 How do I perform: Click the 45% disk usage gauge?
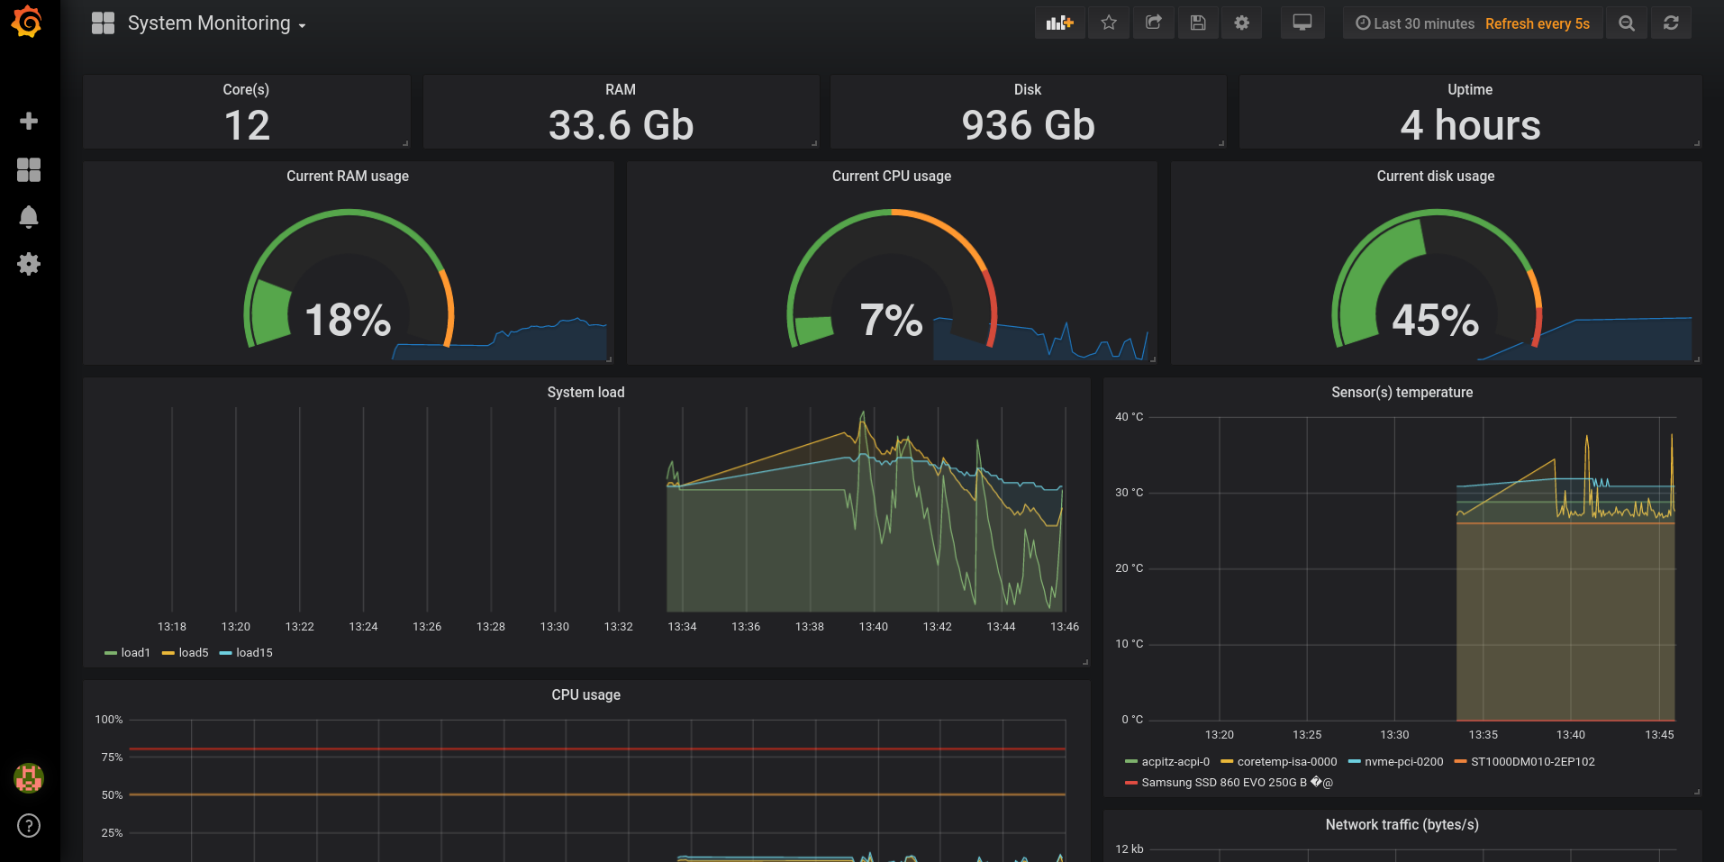[x=1436, y=279]
